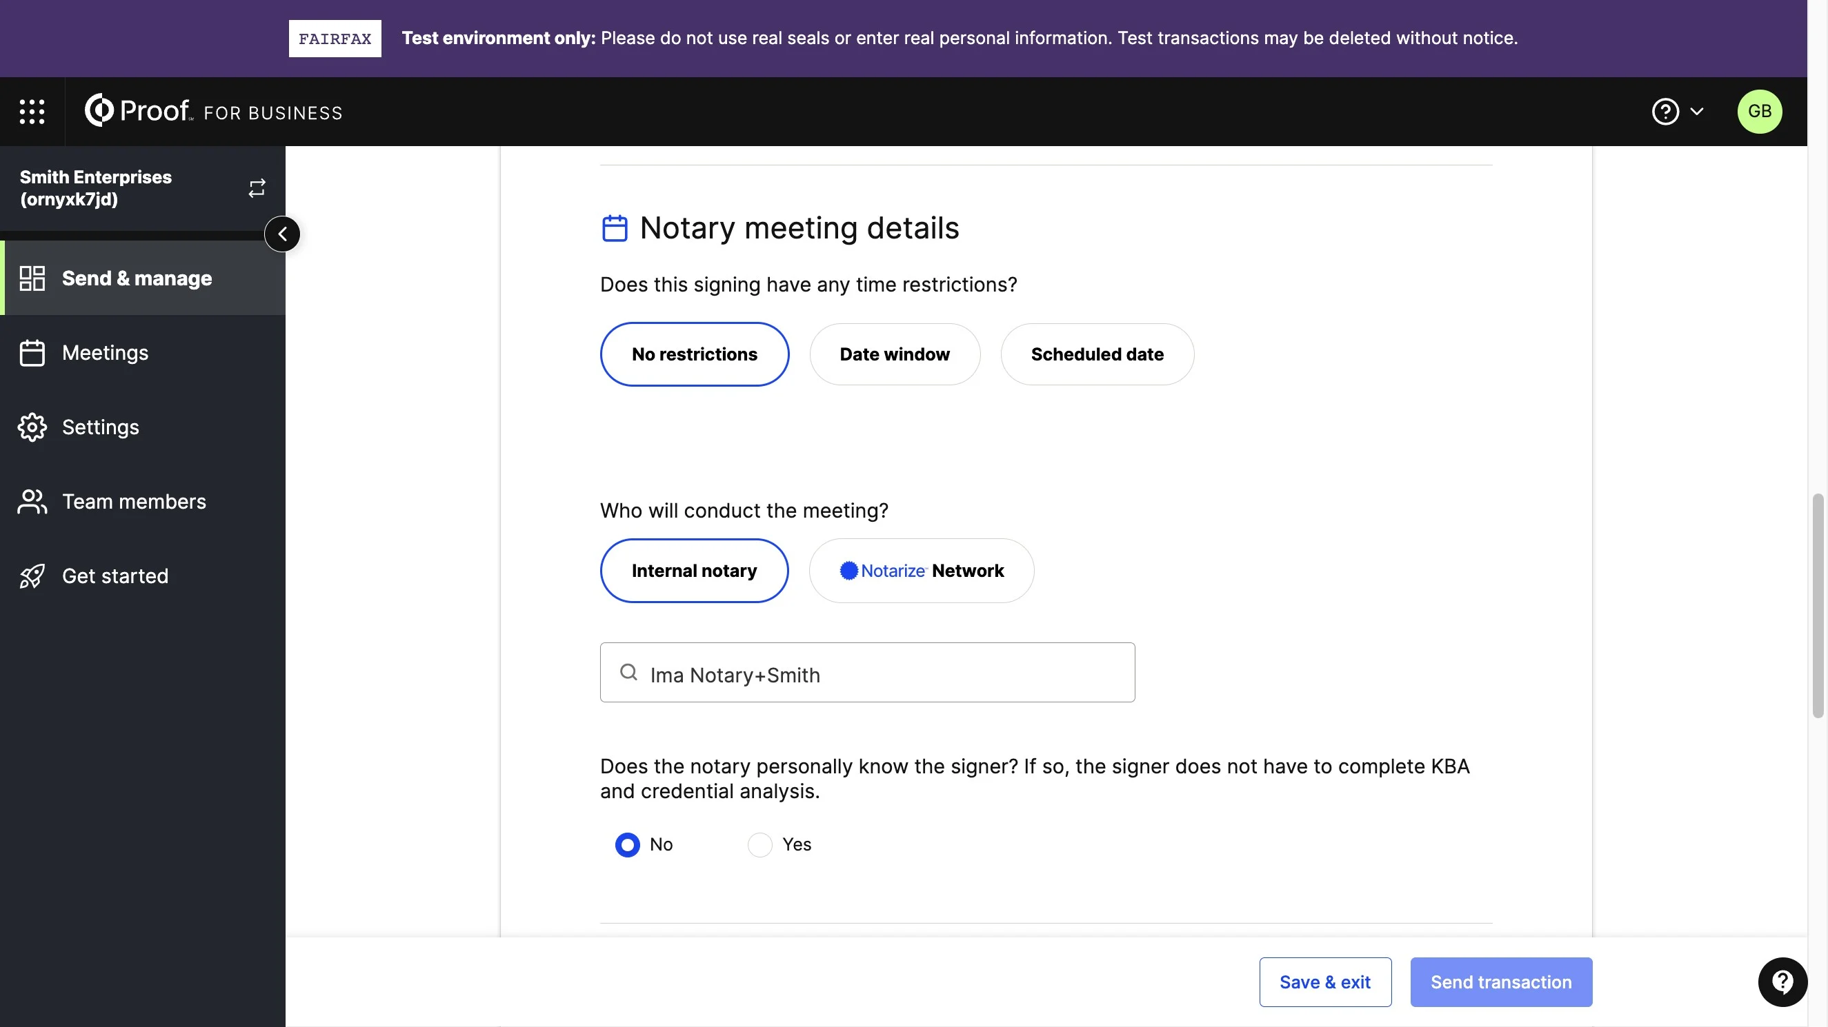Click the Get started rocket icon
1828x1027 pixels.
coord(32,576)
